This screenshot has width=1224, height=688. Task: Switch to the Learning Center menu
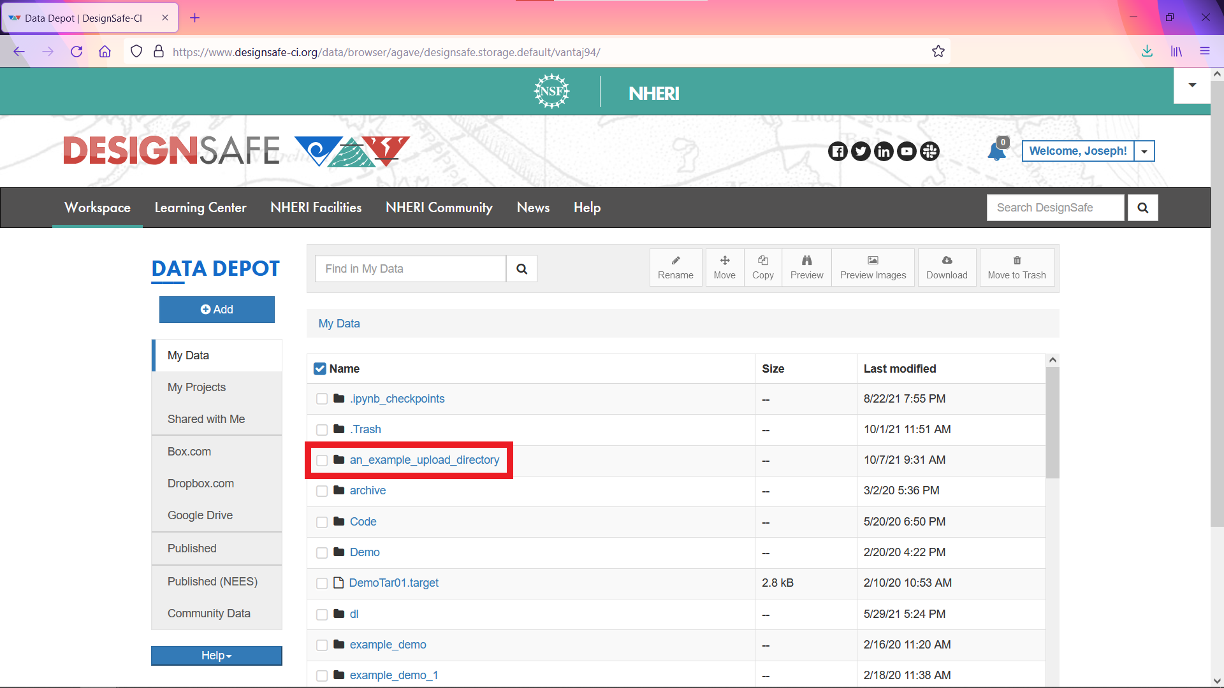coord(200,207)
